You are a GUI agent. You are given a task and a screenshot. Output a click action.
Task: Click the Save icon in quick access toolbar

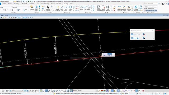(17, 1)
